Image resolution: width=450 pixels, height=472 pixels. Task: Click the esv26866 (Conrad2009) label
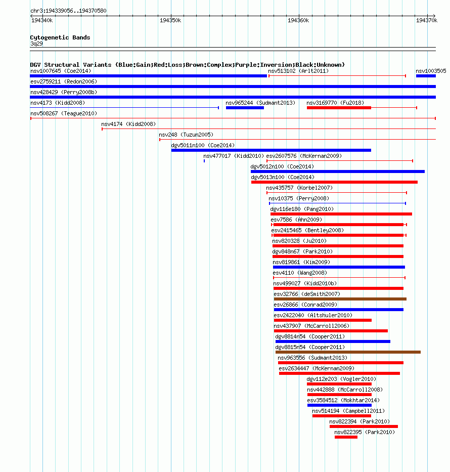point(305,305)
